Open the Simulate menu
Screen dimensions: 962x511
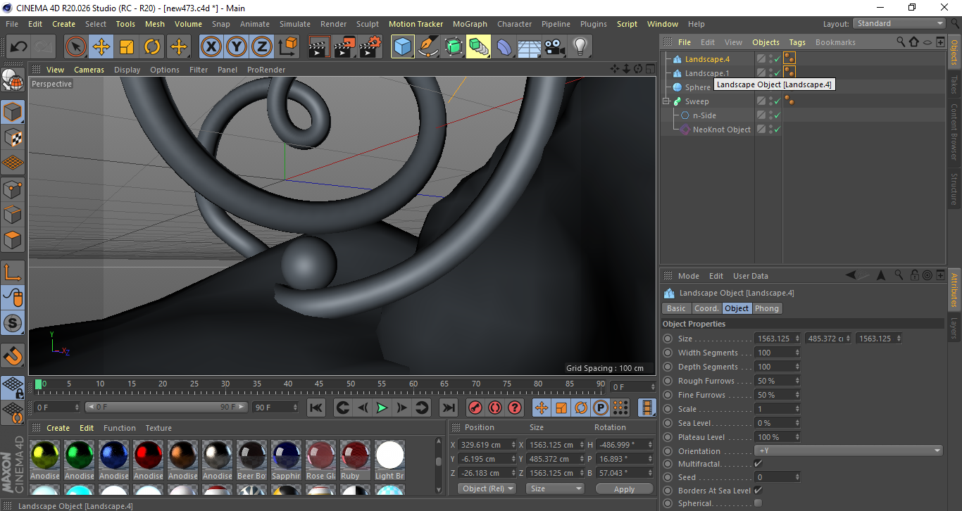click(x=294, y=24)
